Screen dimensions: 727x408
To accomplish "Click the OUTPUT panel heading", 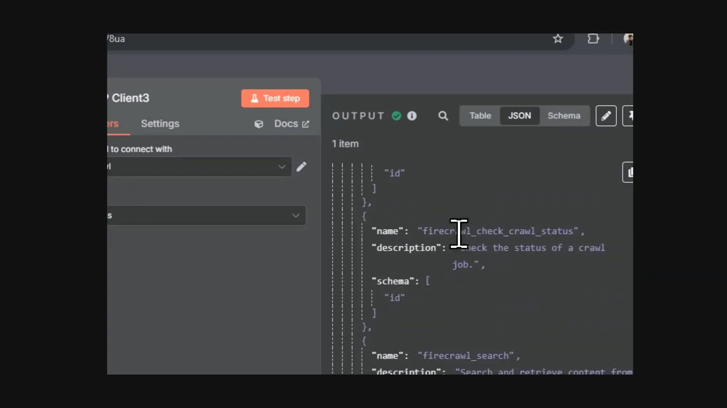I will pos(358,116).
